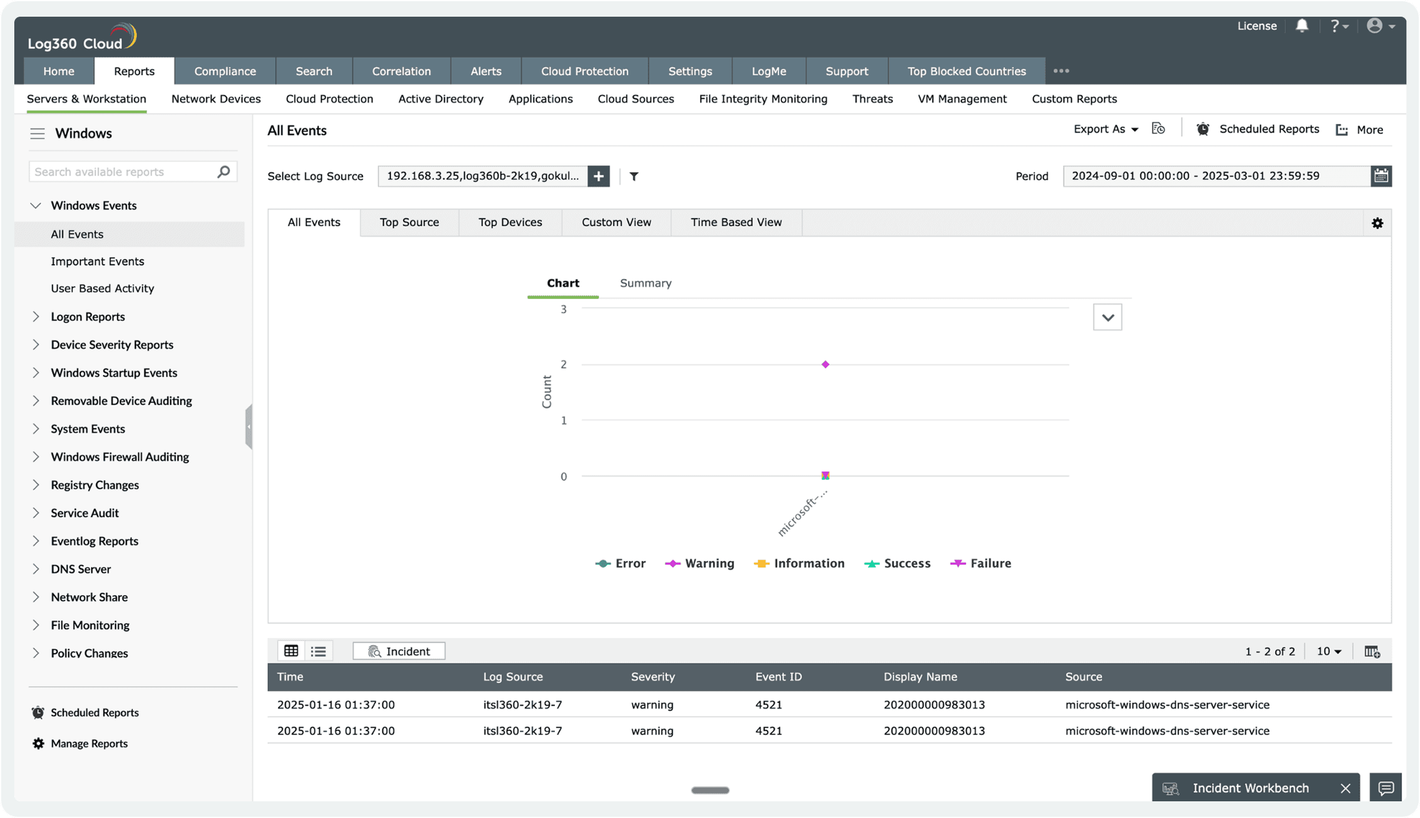
Task: Click the notifications bell icon
Action: (x=1302, y=26)
